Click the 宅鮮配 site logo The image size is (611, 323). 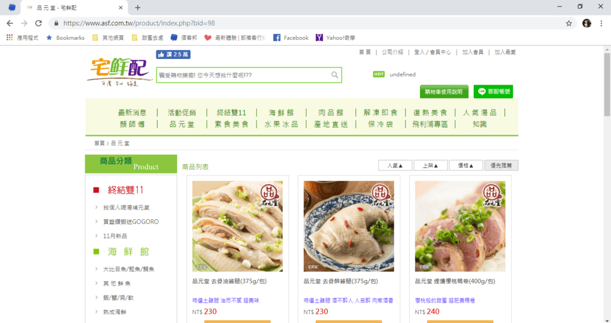pos(119,71)
